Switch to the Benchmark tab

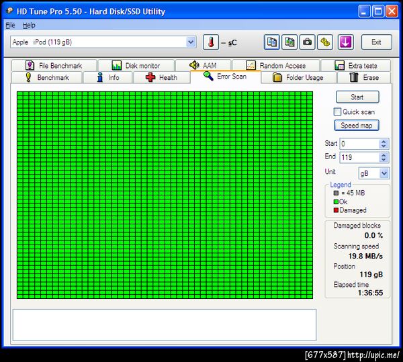click(47, 77)
